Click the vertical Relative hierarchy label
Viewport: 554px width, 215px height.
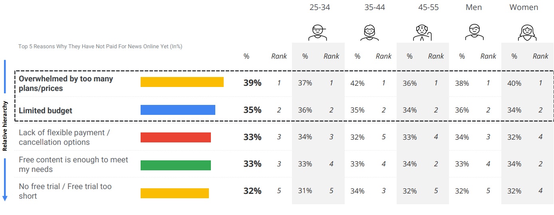[x=5, y=126]
